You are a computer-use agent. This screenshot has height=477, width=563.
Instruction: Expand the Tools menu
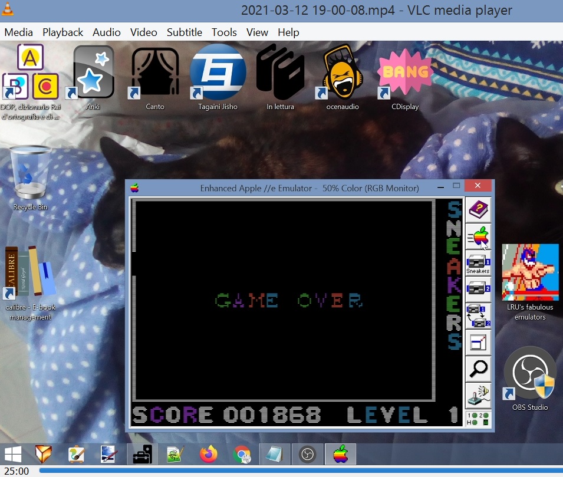click(x=224, y=32)
